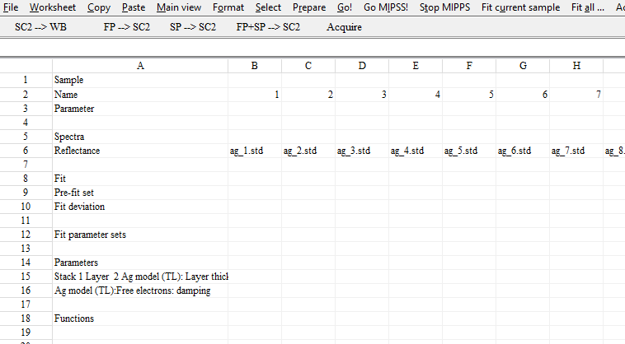The height and width of the screenshot is (344, 625).
Task: Click the FP --> SC2 button
Action: [x=127, y=27]
